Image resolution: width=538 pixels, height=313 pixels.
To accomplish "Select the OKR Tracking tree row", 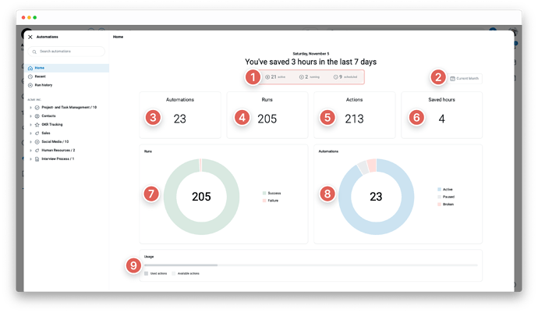I will (67, 125).
